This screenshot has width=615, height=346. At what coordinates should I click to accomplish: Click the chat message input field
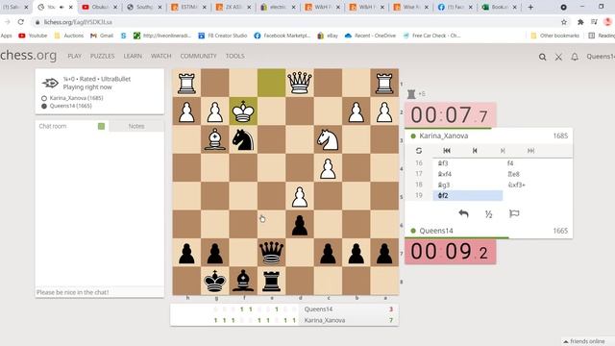pyautogui.click(x=100, y=292)
